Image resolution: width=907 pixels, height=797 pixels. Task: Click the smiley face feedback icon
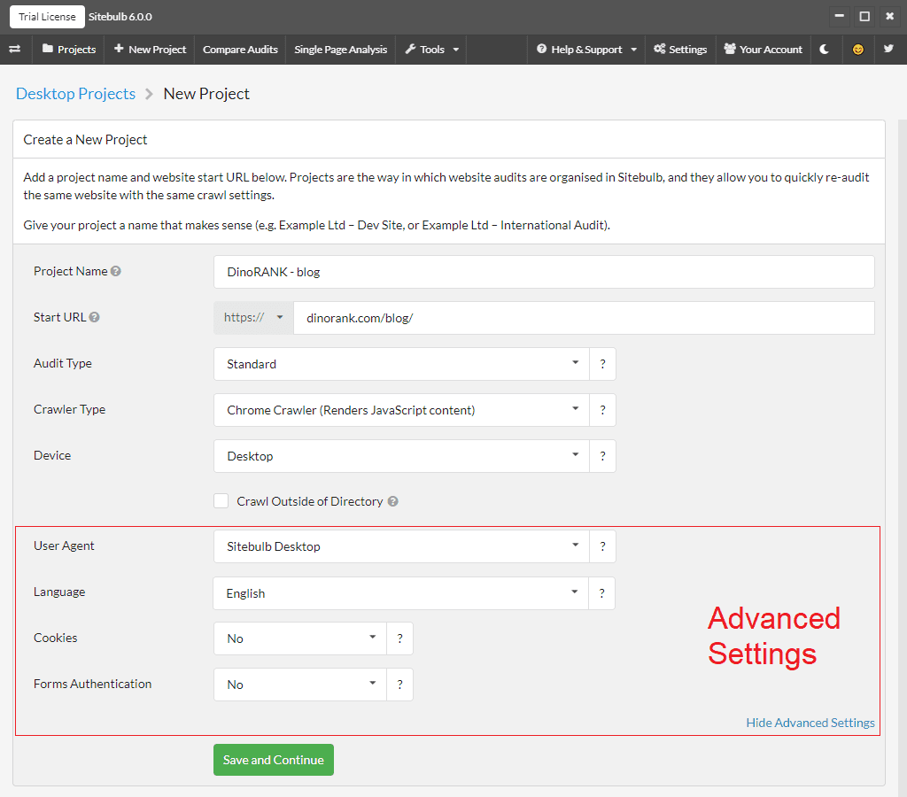pos(857,50)
